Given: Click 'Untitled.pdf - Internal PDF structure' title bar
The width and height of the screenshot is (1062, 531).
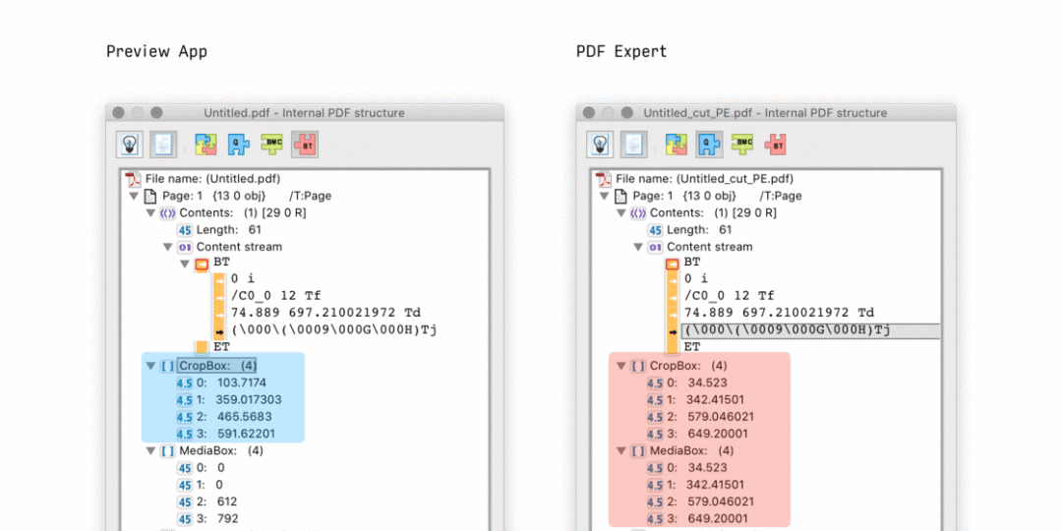Looking at the screenshot, I should (x=304, y=113).
